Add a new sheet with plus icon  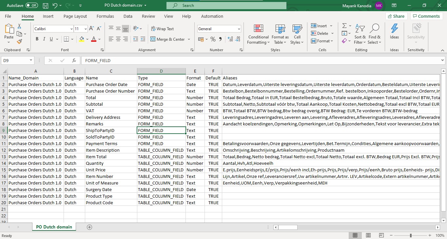pos(89,227)
